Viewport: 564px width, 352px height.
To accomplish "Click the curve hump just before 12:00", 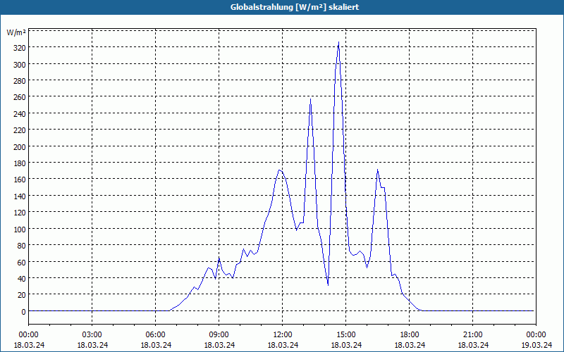I will (x=279, y=170).
